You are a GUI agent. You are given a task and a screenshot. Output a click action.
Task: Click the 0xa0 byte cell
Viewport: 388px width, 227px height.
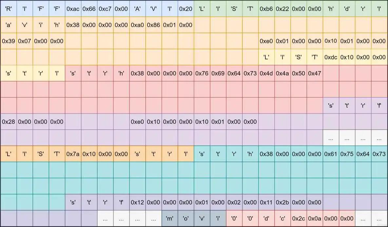pyautogui.click(x=138, y=25)
